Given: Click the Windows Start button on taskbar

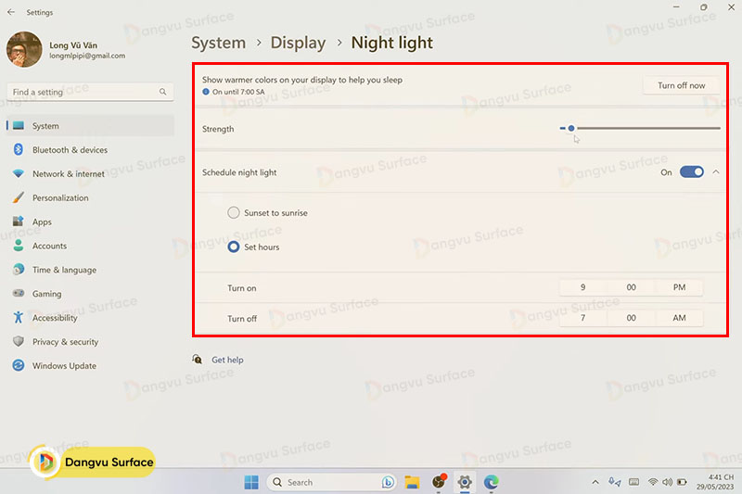Looking at the screenshot, I should click(251, 482).
